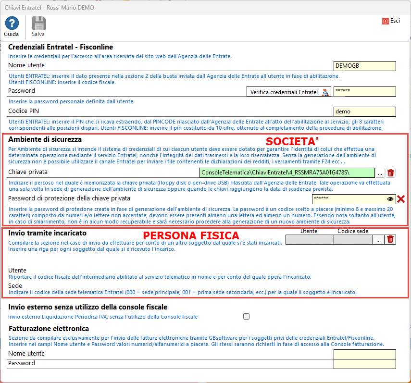Click the Ambiente di sicurezza heading

45,139
